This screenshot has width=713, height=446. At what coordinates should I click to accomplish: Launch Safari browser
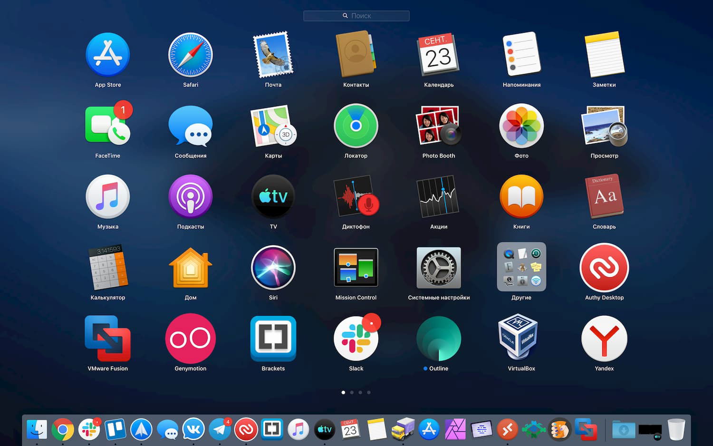click(190, 54)
